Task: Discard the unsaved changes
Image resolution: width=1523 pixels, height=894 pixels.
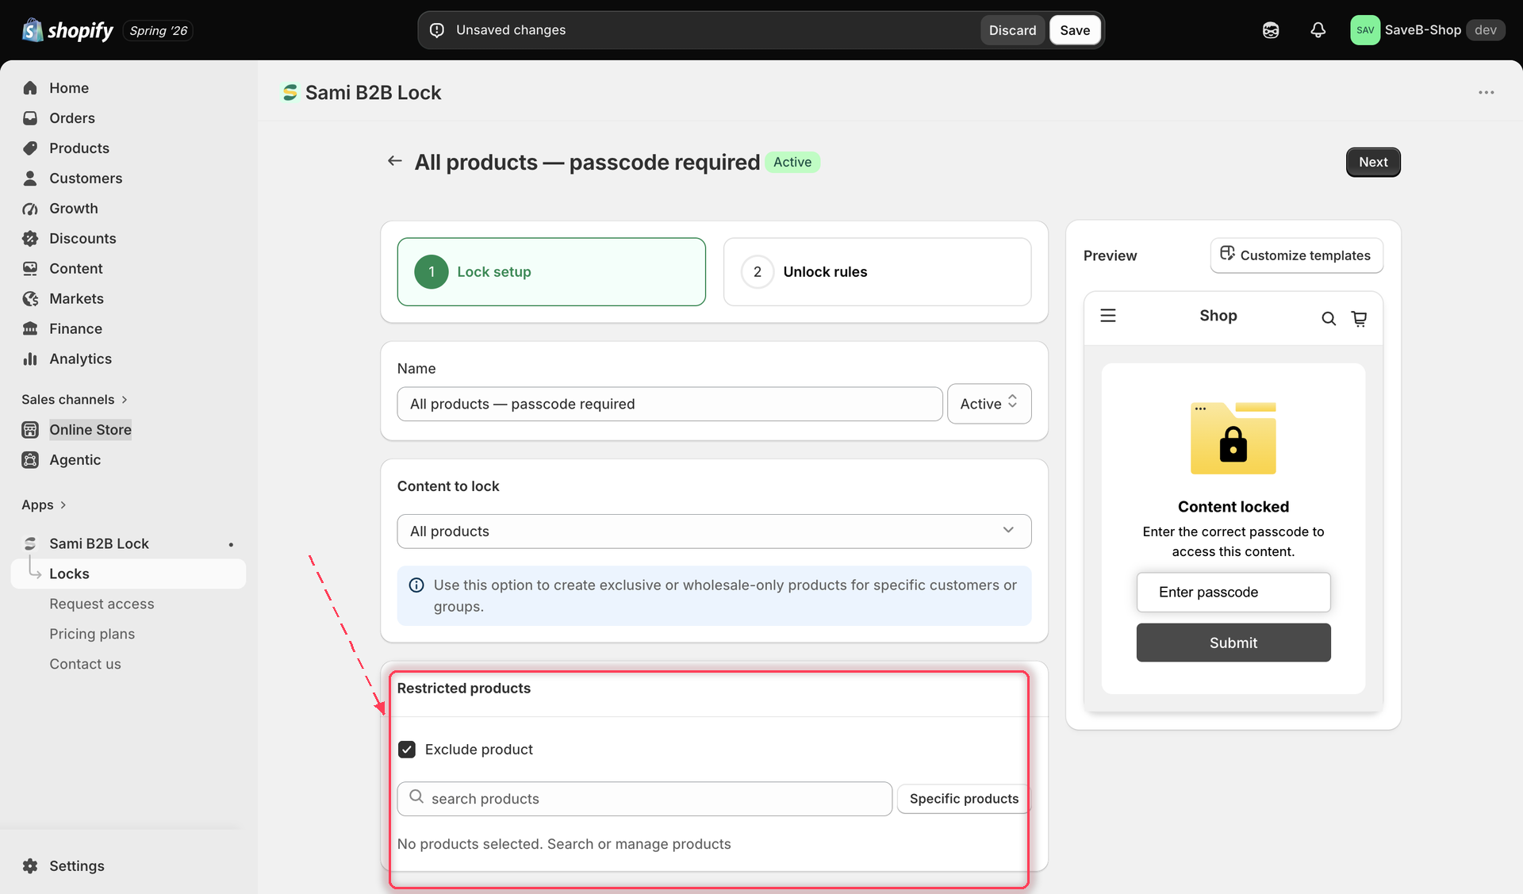Action: [1012, 30]
